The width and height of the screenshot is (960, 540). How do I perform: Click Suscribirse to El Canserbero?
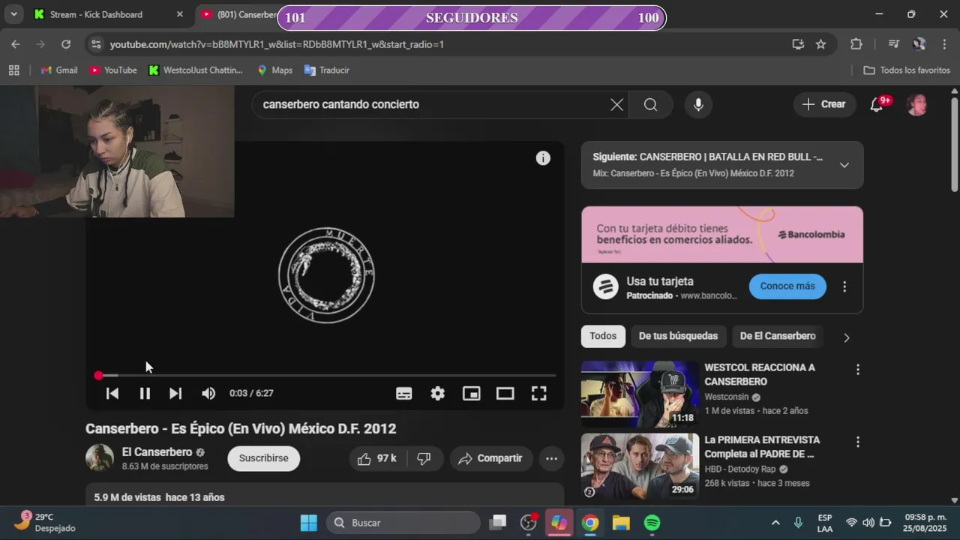click(263, 458)
